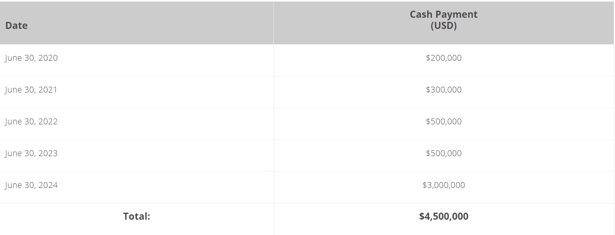The width and height of the screenshot is (615, 235).
Task: Click the (USD) text in header
Action: (x=444, y=26)
